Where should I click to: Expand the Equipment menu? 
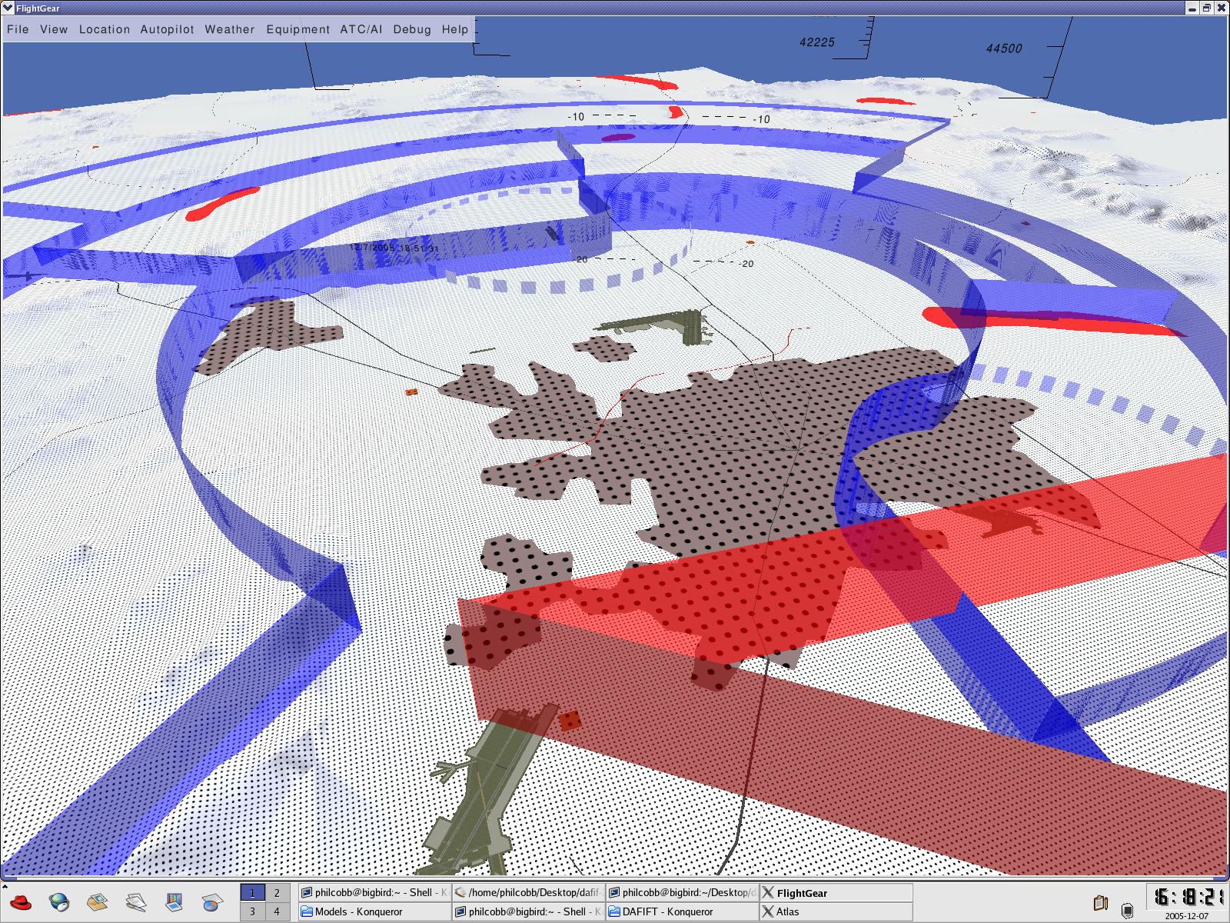tap(298, 29)
